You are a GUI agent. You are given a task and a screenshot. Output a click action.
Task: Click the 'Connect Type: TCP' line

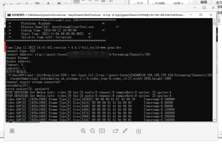(x=20, y=51)
